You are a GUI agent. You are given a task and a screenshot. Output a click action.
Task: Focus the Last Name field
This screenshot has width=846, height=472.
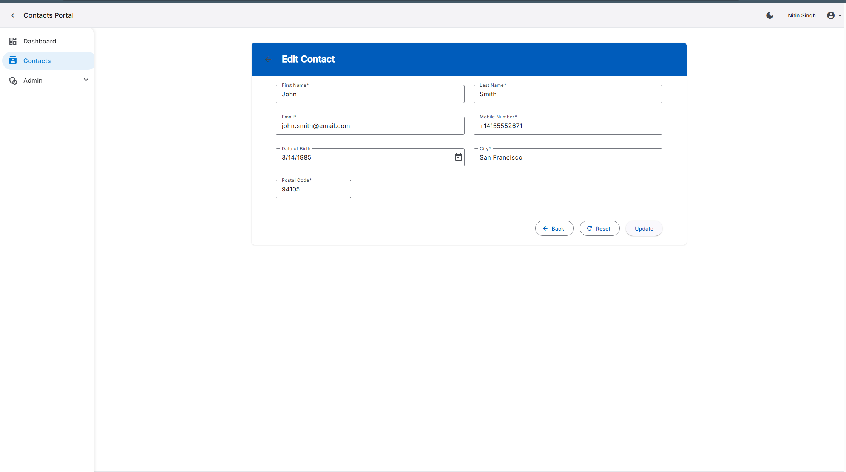click(x=568, y=94)
